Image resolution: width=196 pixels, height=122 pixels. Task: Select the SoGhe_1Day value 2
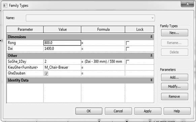62,61
